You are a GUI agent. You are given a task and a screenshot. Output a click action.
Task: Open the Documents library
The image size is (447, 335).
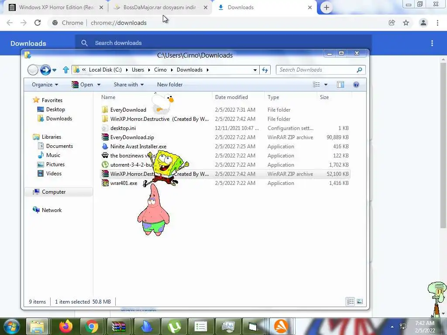click(x=59, y=146)
